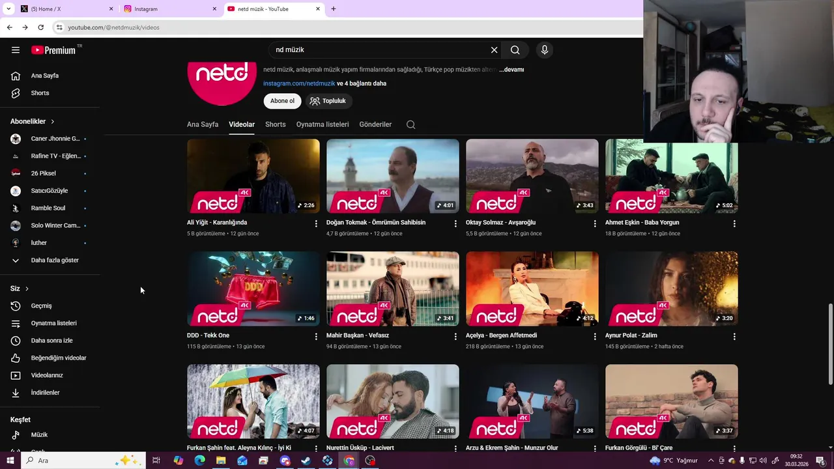Clear the search box with the X icon

[494, 50]
